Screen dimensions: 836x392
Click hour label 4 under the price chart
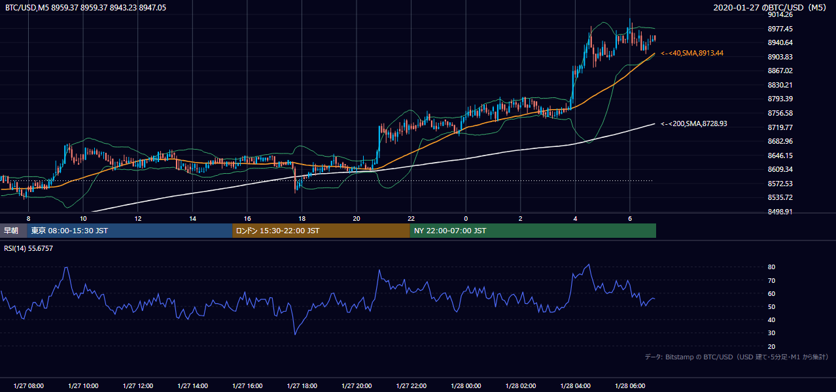[575, 218]
